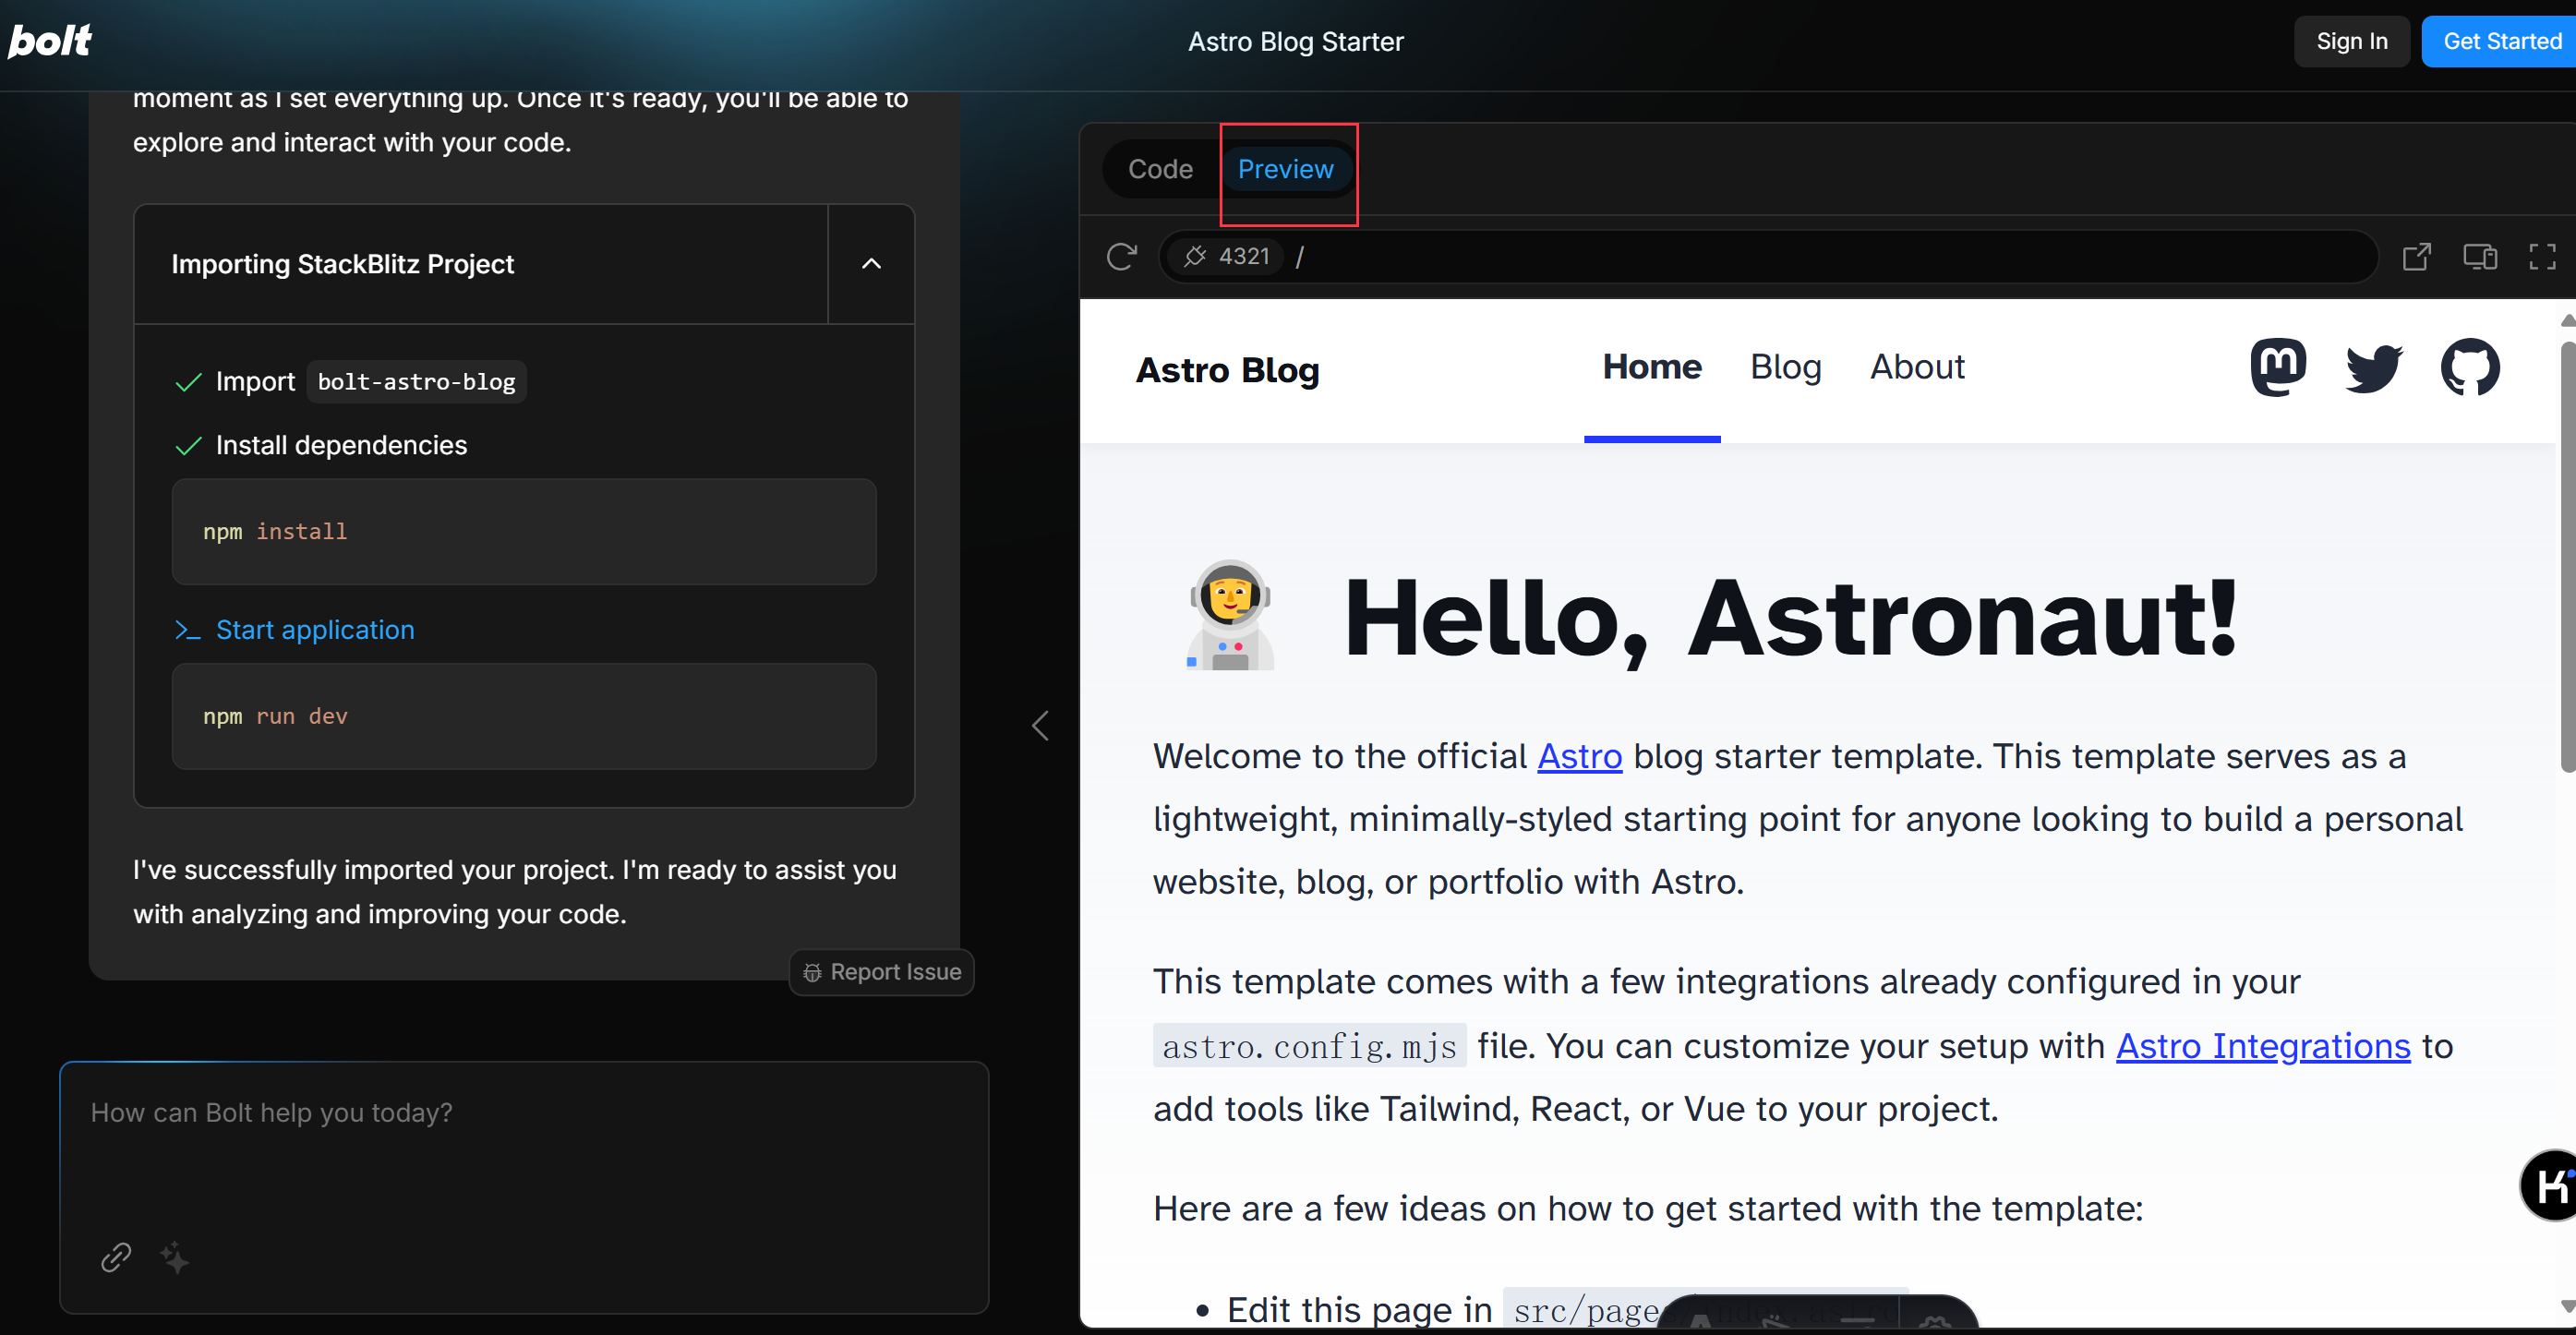
Task: Click the bolt logo
Action: [50, 41]
